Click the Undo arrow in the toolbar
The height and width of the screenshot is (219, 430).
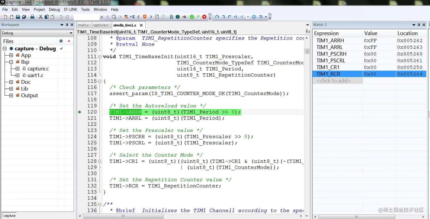(61, 17)
